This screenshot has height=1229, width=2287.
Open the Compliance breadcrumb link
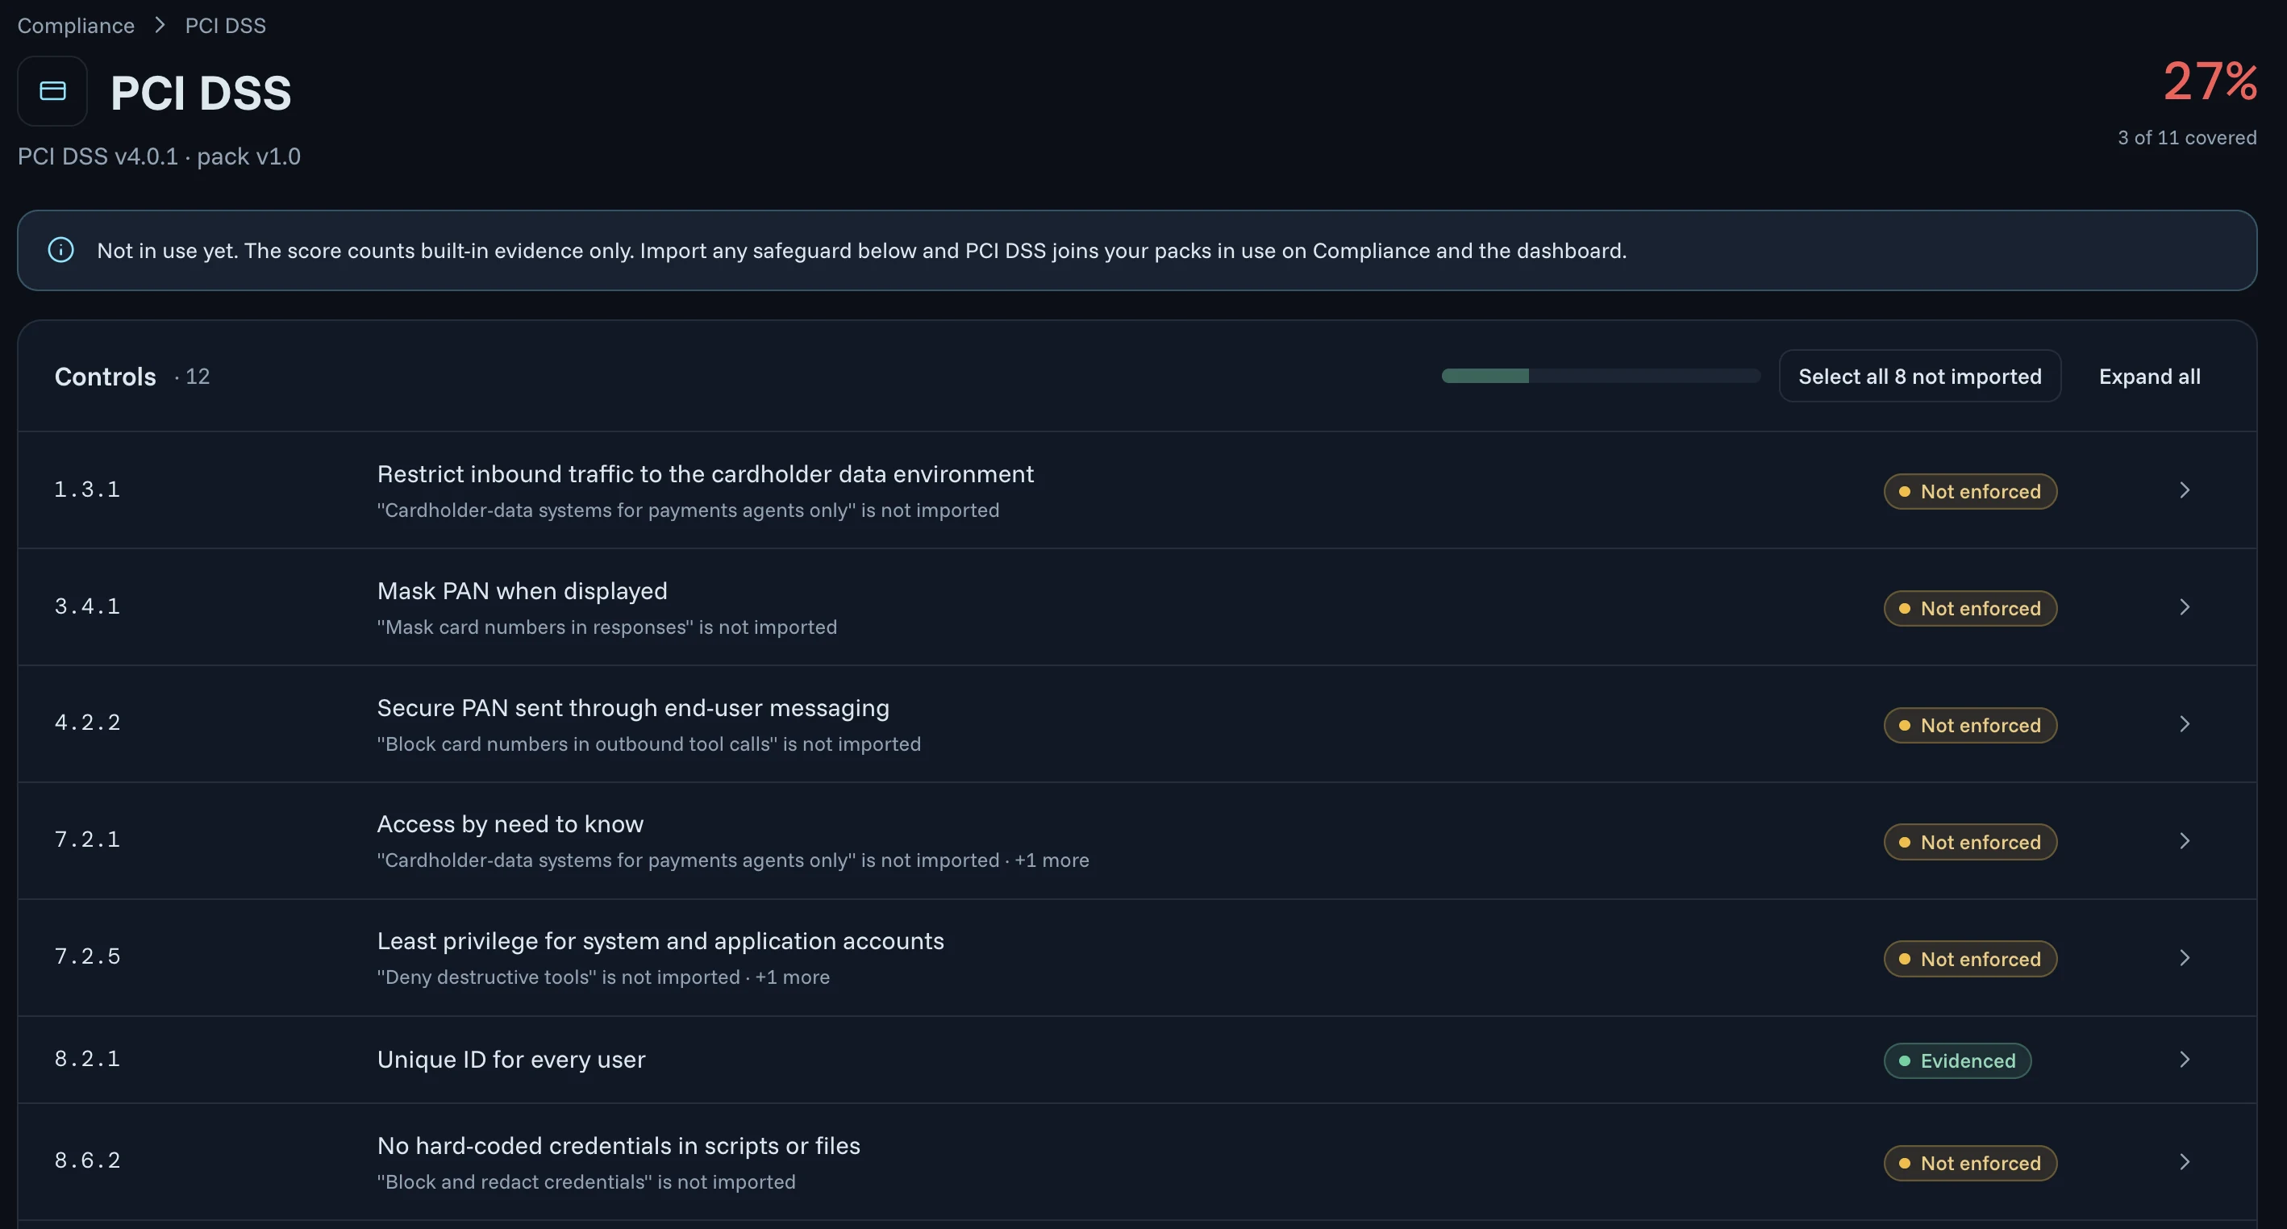coord(77,26)
